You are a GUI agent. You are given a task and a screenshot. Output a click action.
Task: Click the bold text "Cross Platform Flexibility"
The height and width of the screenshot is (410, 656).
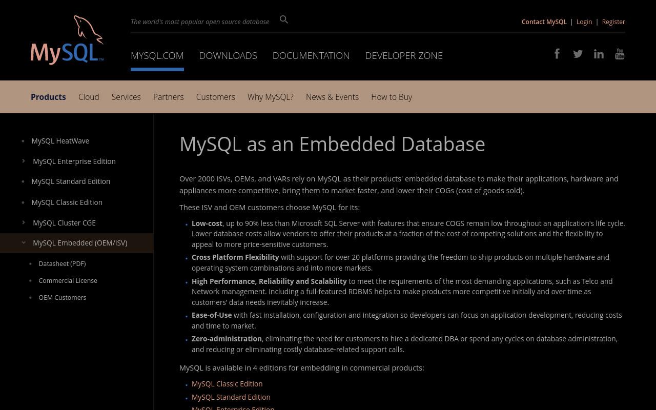point(235,257)
